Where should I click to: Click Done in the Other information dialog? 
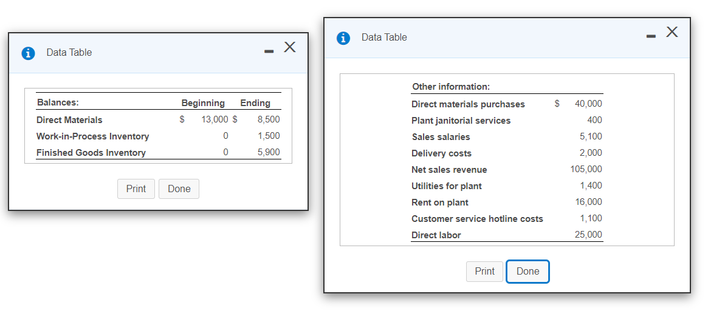[x=528, y=272]
